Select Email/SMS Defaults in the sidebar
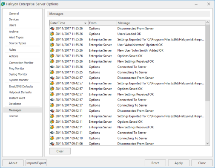Viewport: 215px width, 168px height. click(21, 87)
